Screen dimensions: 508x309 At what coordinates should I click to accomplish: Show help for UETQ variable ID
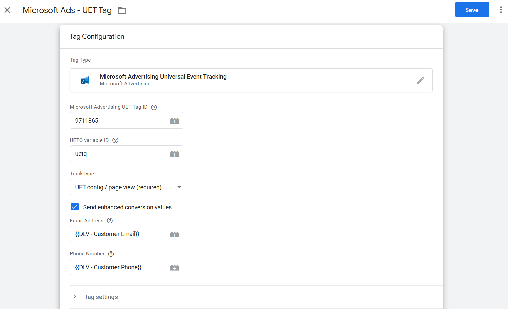[116, 140]
